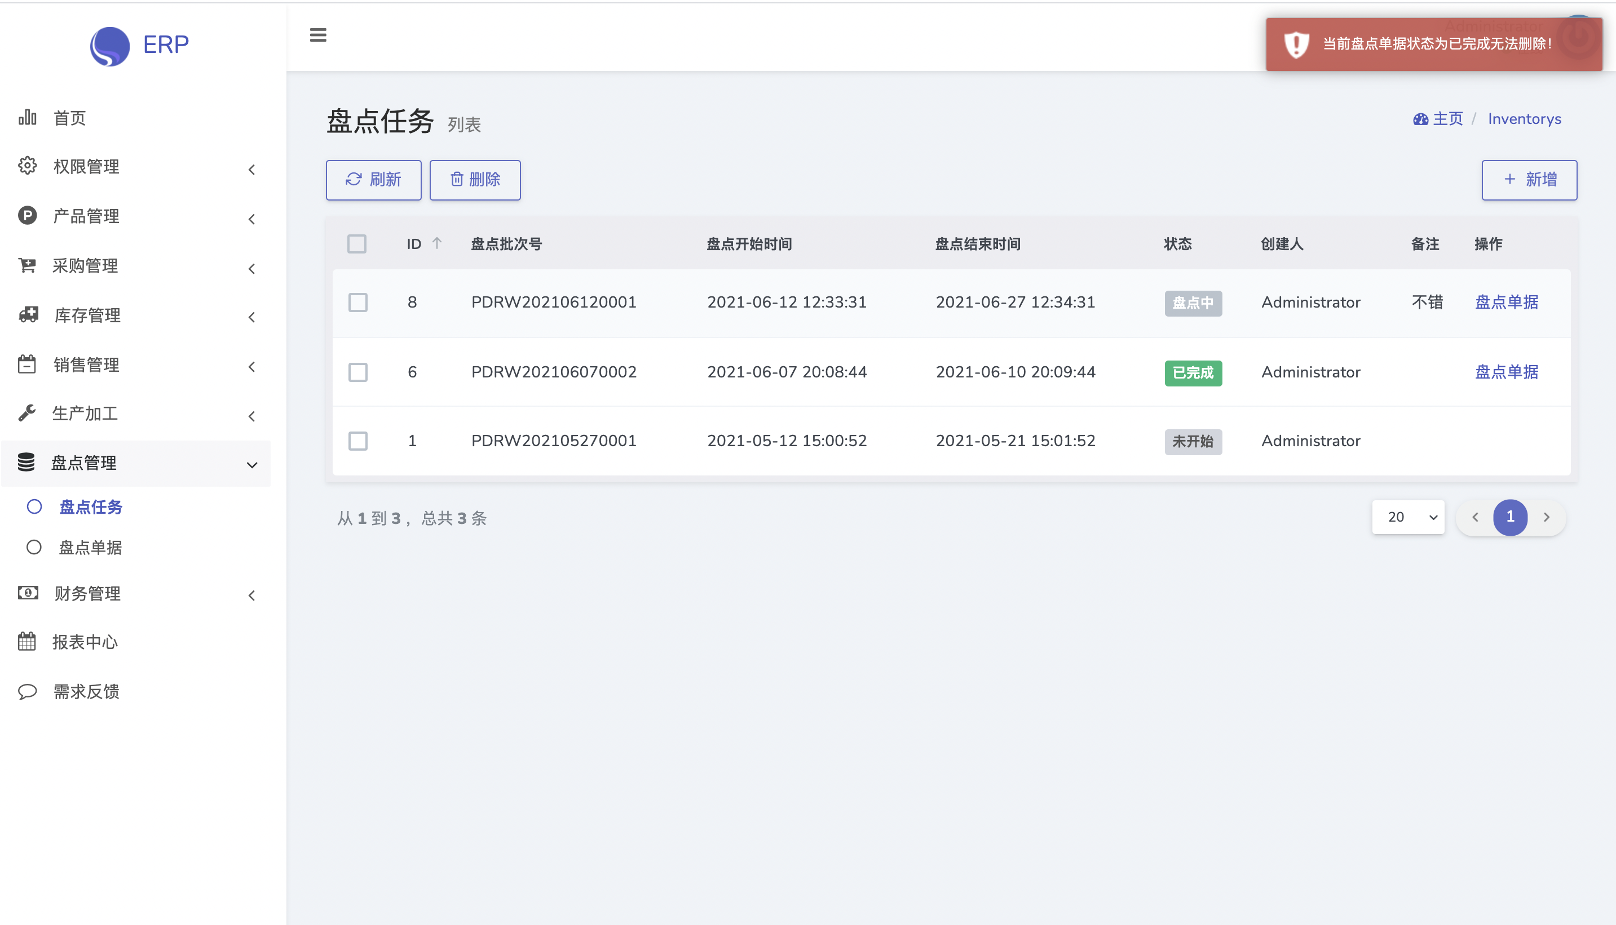Open the page size 20 dropdown
Screen dimensions: 1616x925
[x=1407, y=517]
